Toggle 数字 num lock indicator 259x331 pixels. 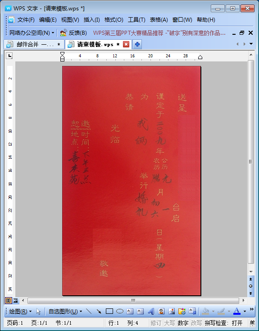point(183,323)
